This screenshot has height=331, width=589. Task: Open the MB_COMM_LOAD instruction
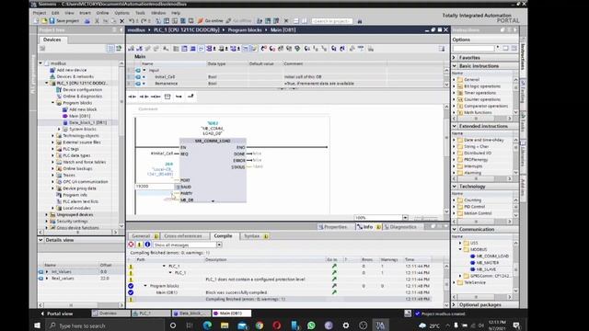pos(492,256)
